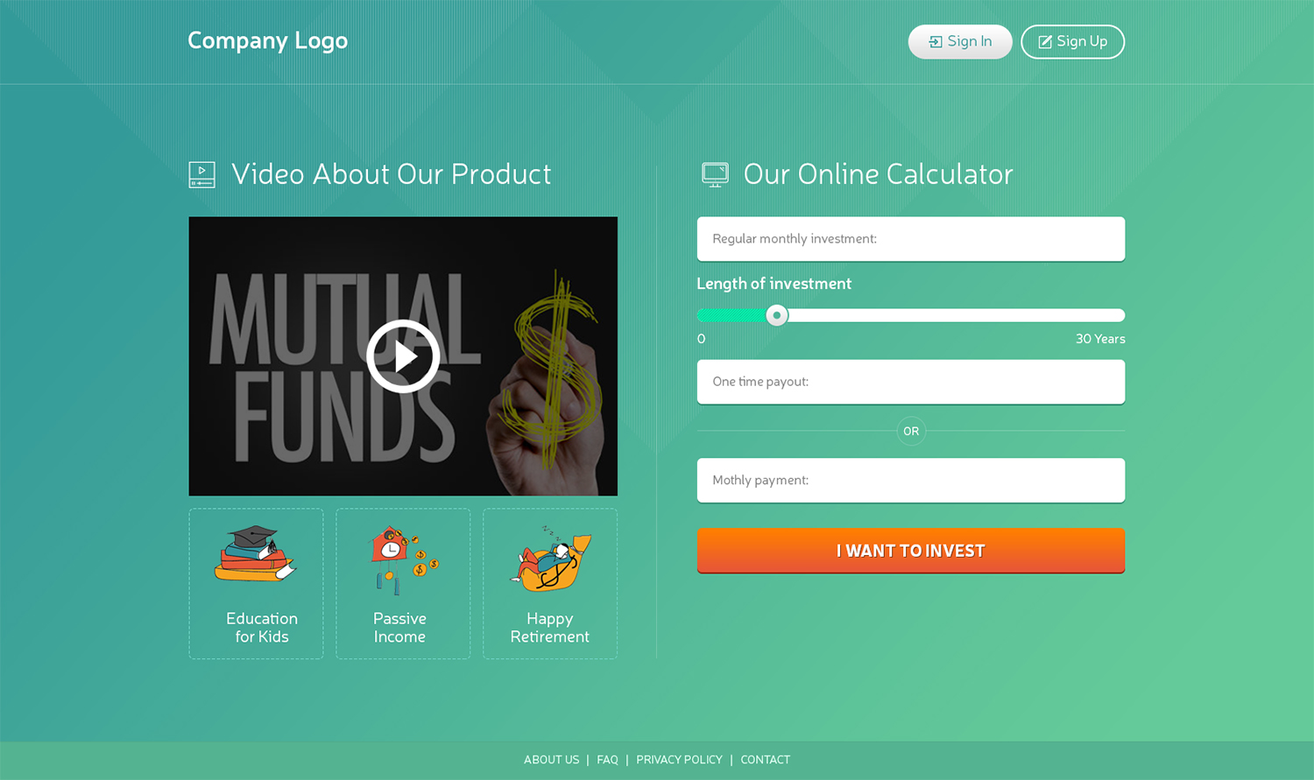This screenshot has width=1314, height=780.
Task: Select the Happy Retirement hammock icon
Action: (551, 558)
